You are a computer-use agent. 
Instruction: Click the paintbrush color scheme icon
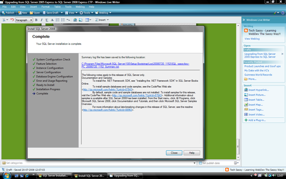(275, 13)
